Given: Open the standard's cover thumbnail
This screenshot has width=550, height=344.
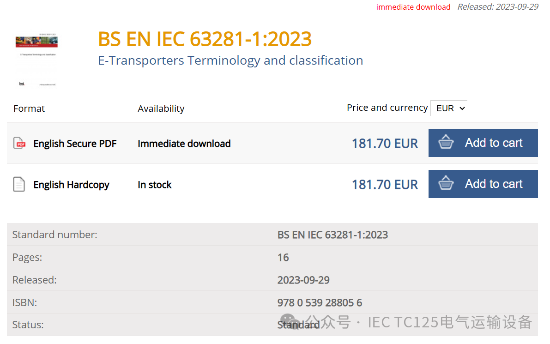Looking at the screenshot, I should (36, 60).
